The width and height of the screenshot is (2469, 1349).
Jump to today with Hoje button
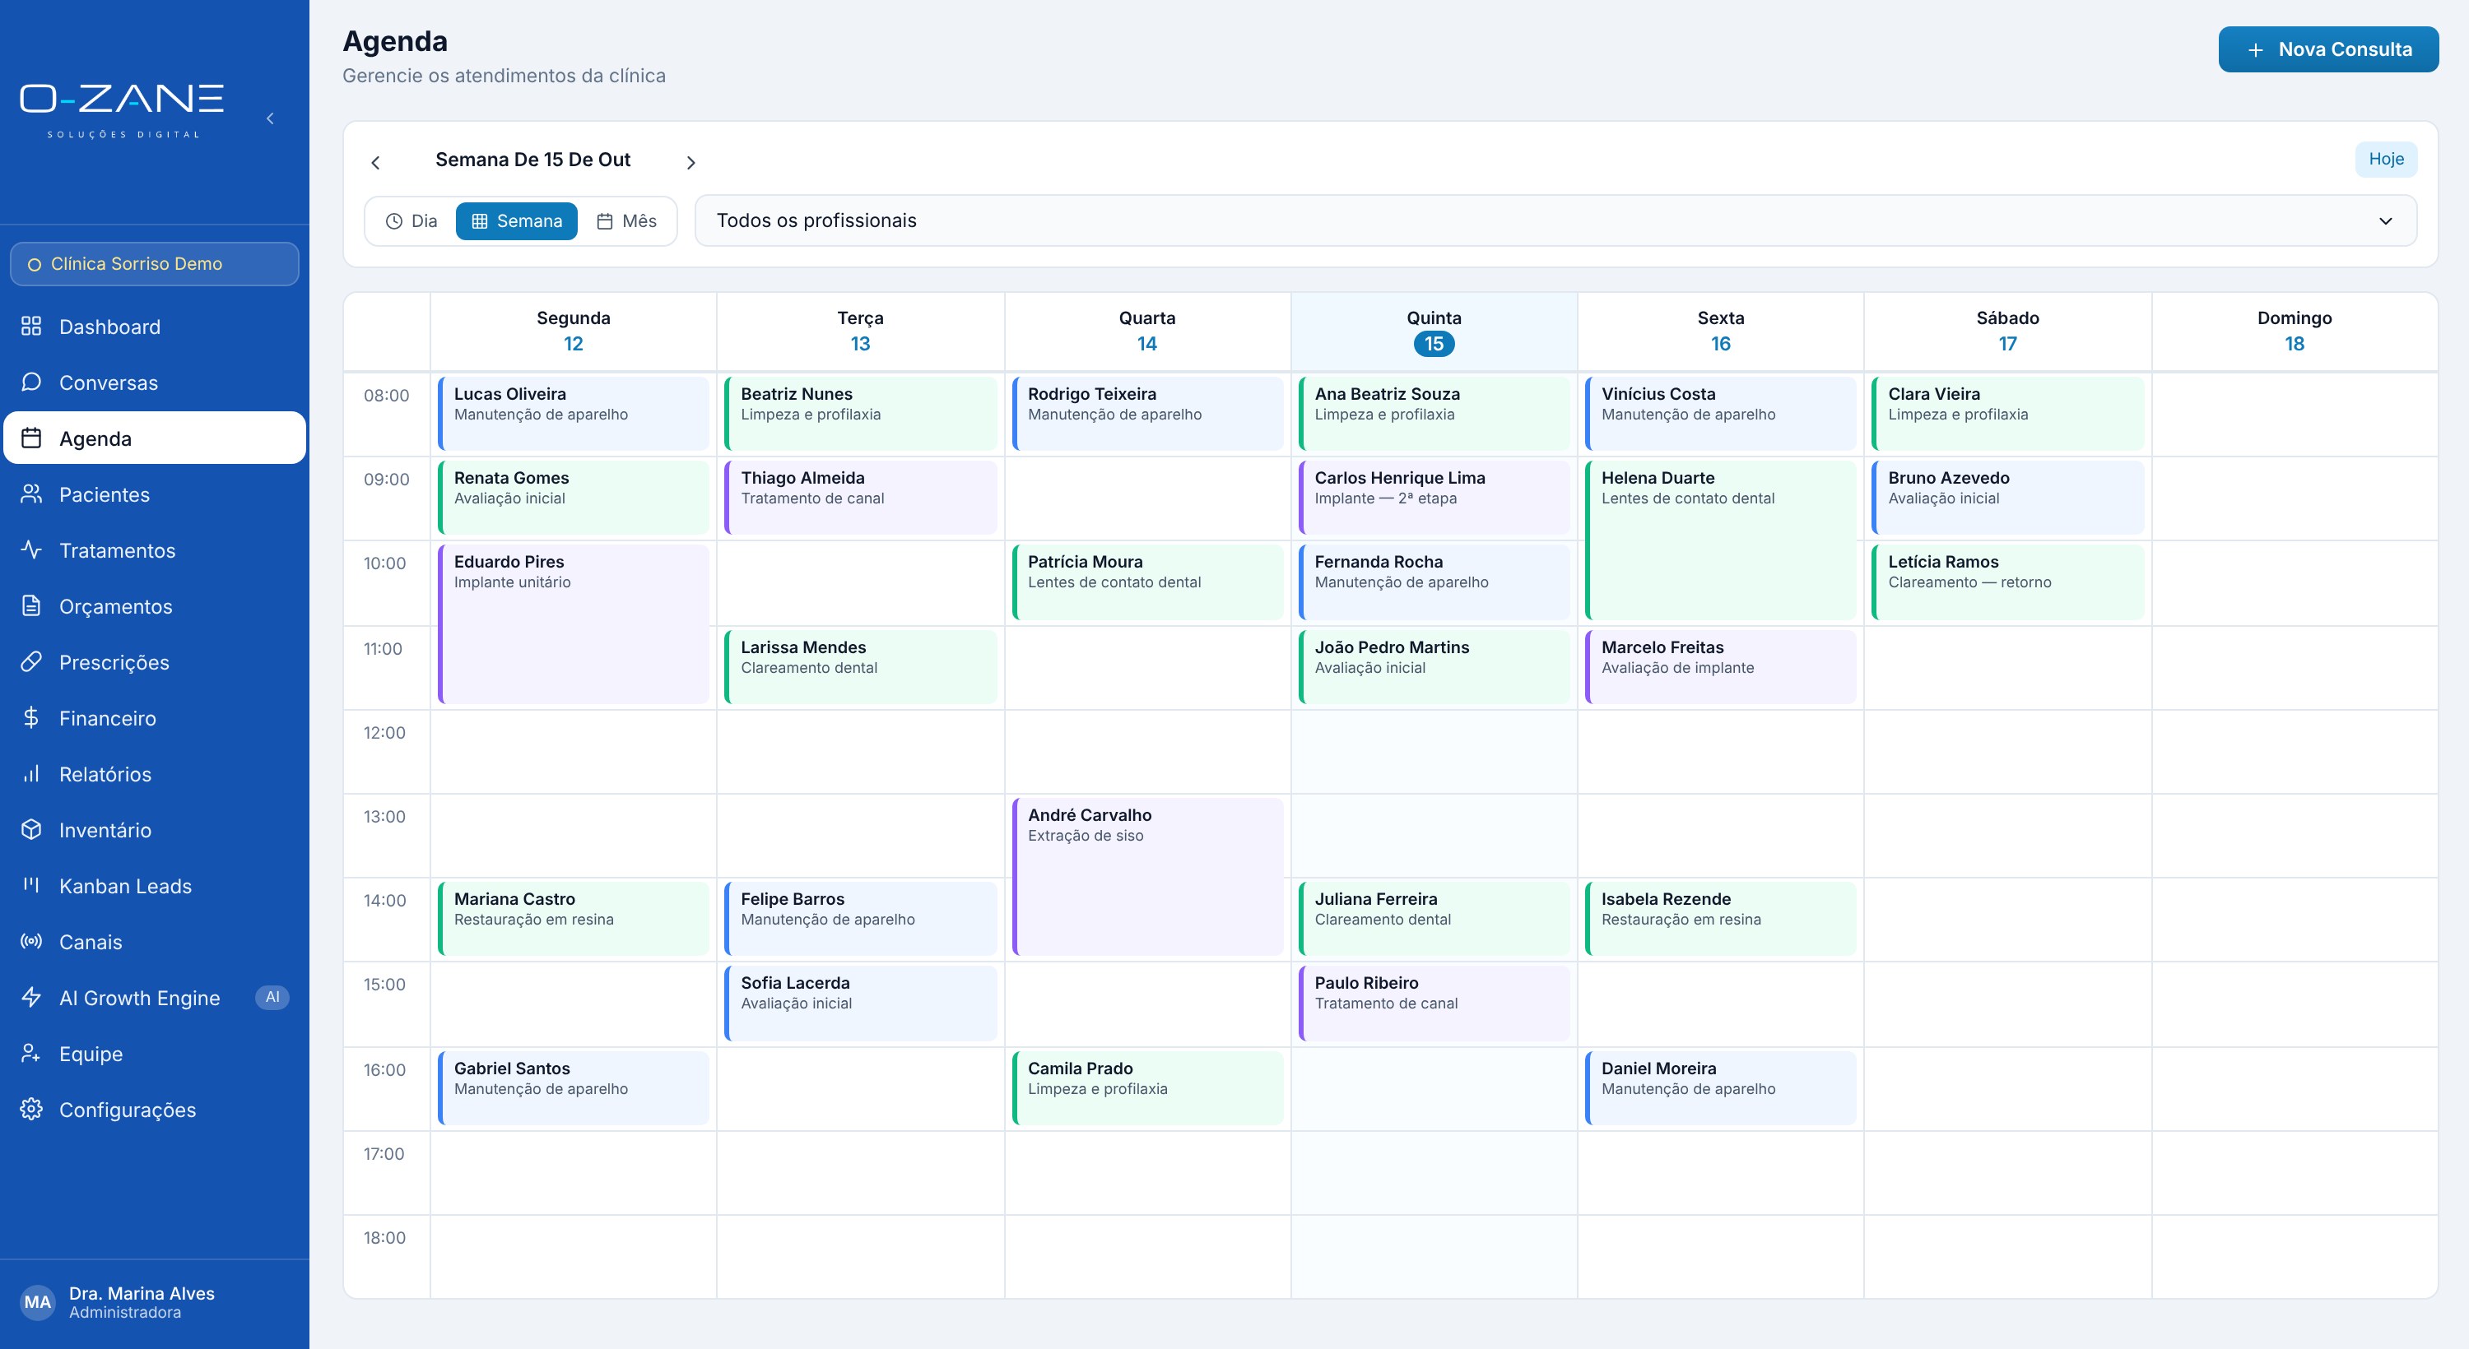[x=2386, y=159]
